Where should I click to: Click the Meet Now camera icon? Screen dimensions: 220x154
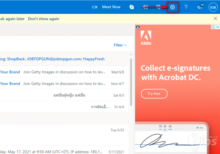pyautogui.click(x=95, y=7)
